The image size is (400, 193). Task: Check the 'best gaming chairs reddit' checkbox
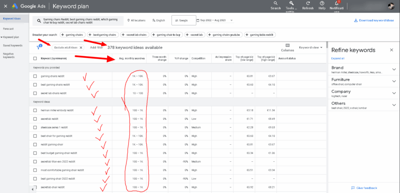(x=35, y=85)
